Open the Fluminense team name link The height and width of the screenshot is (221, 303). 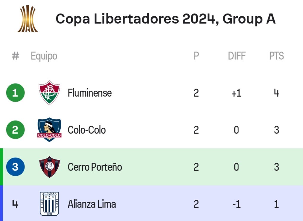[90, 93]
